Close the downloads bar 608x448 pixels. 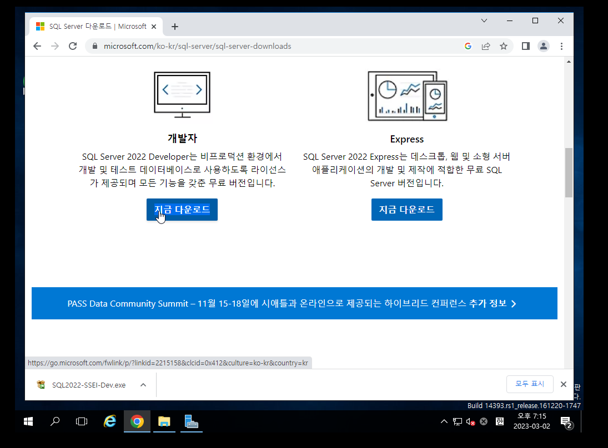564,384
